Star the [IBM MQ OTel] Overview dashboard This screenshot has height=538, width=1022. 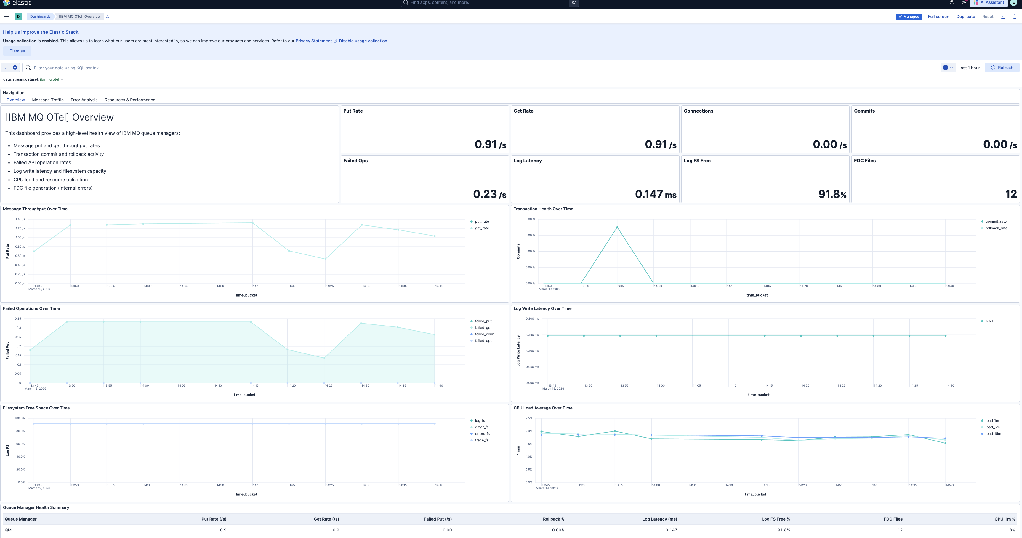(x=107, y=16)
